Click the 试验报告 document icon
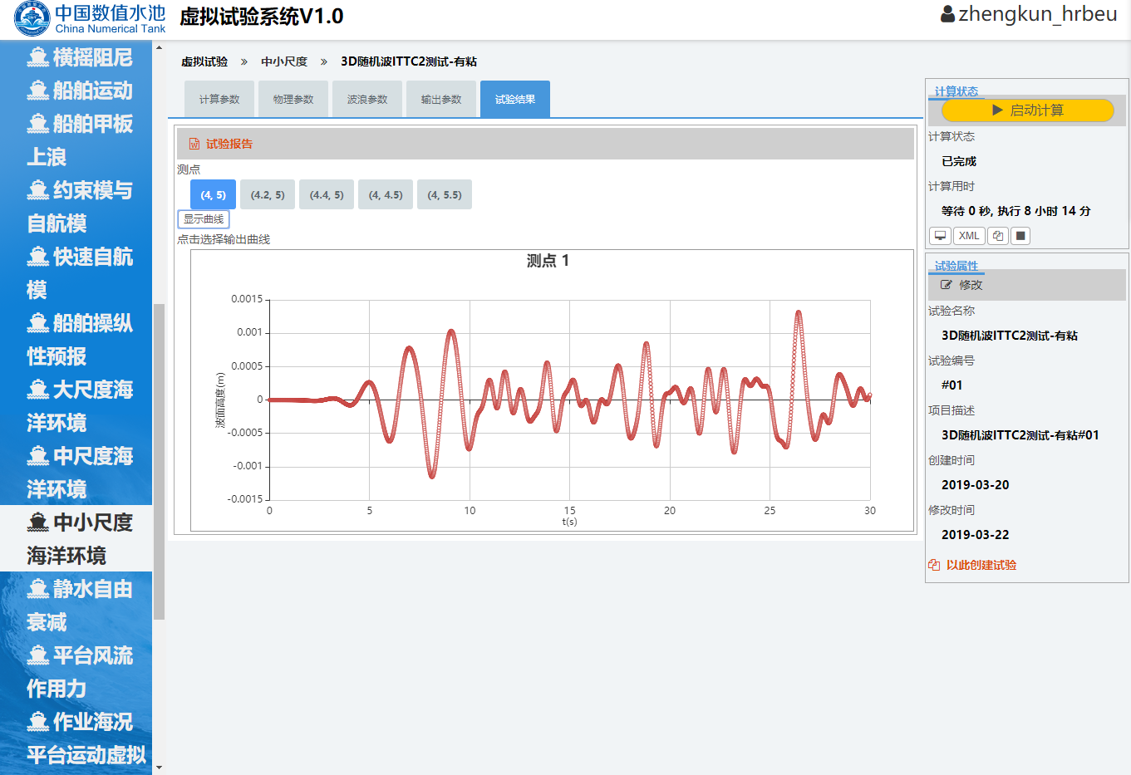 click(x=194, y=144)
